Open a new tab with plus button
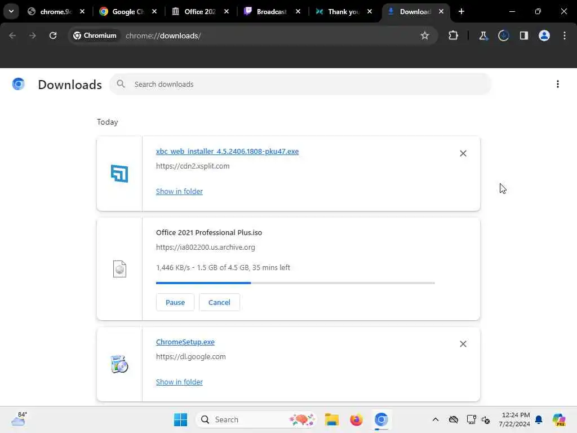 pyautogui.click(x=461, y=12)
